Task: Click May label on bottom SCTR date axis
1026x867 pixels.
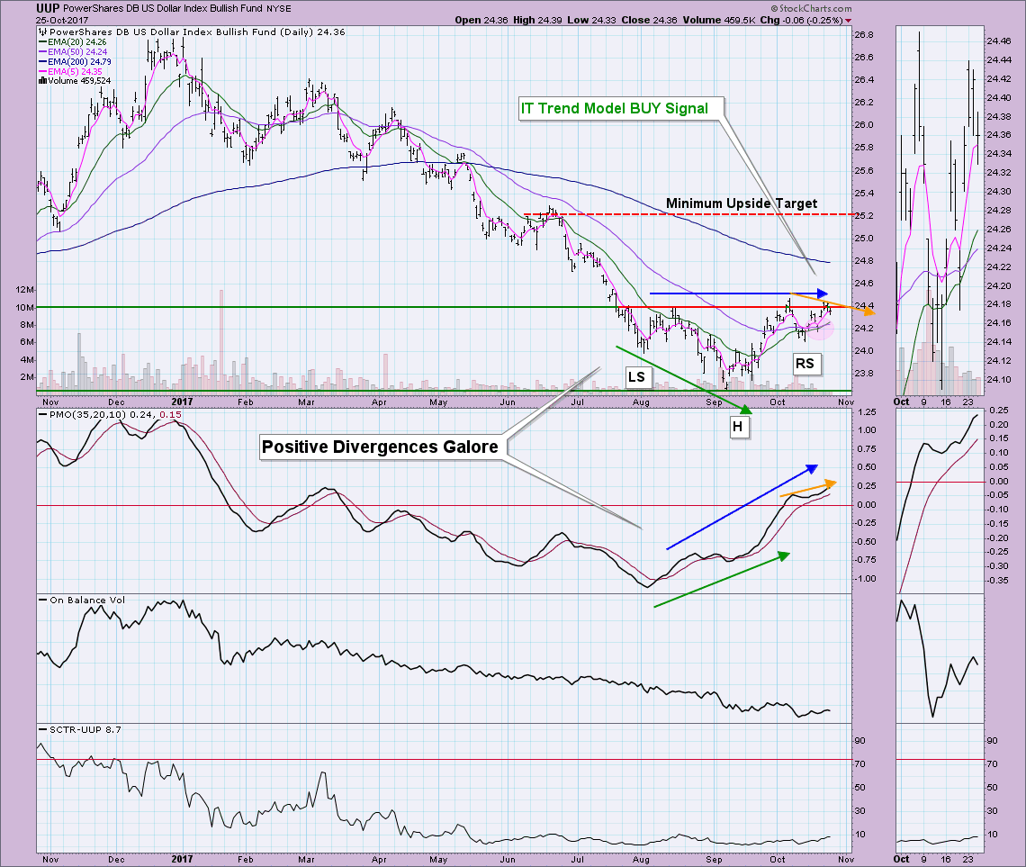Action: tap(438, 859)
